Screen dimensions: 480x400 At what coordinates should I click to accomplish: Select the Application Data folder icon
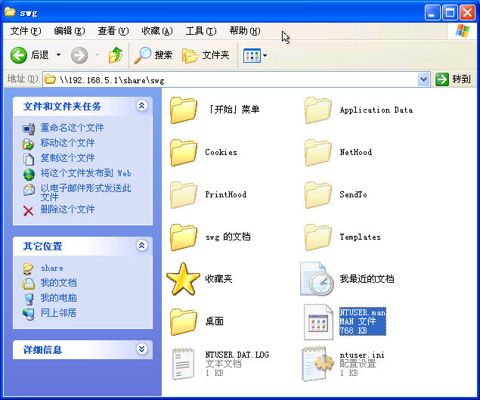[x=317, y=110]
